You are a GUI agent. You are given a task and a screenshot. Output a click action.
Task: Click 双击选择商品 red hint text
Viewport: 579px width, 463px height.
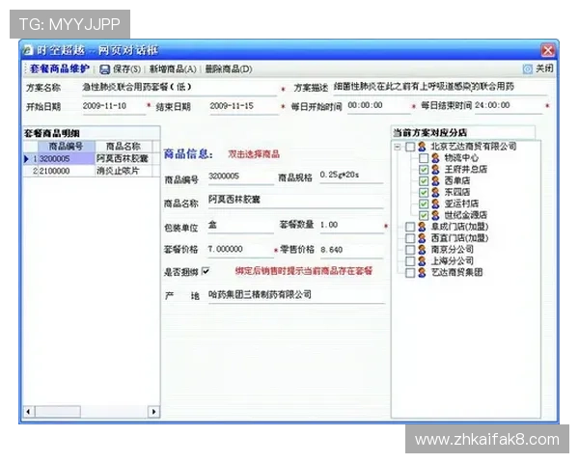point(254,154)
